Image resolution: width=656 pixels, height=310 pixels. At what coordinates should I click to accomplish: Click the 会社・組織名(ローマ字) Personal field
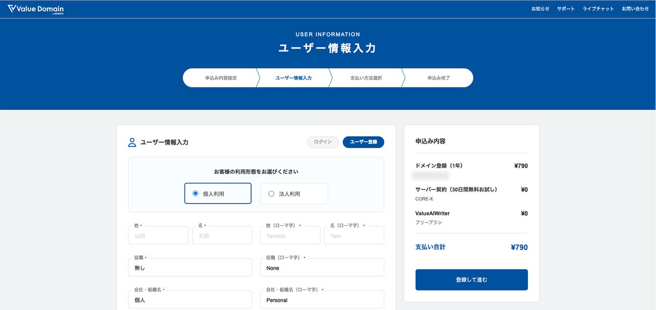(x=322, y=300)
